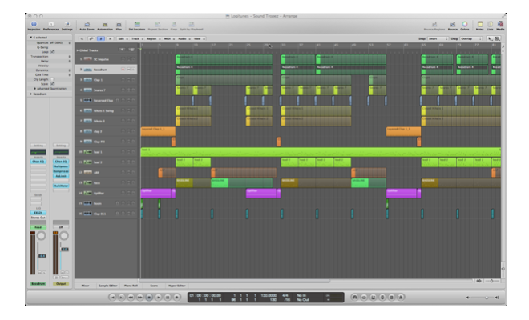Expand Advanced Quantization section
Viewport: 529px width, 320px height.
click(35, 89)
